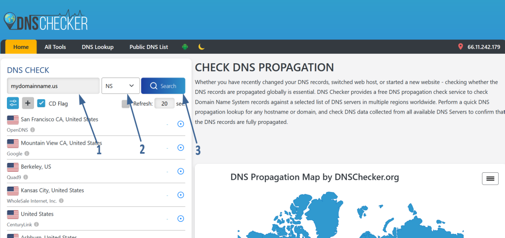This screenshot has height=238, width=505.
Task: Click the OpenDNS provider label
Action: [18, 130]
